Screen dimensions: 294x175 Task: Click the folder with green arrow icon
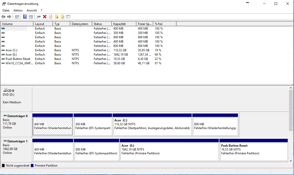(56, 17)
